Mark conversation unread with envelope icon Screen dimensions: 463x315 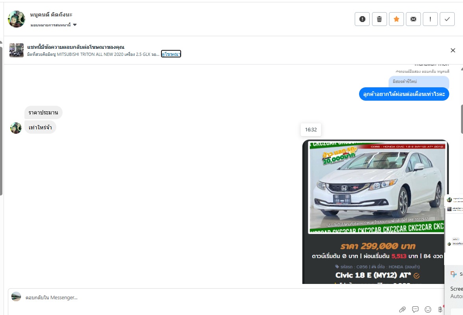[x=413, y=19]
